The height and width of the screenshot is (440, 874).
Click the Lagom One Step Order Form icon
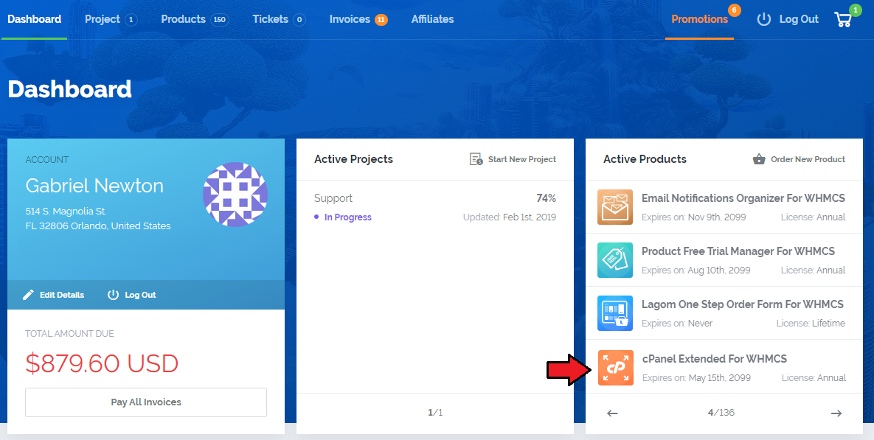[615, 313]
